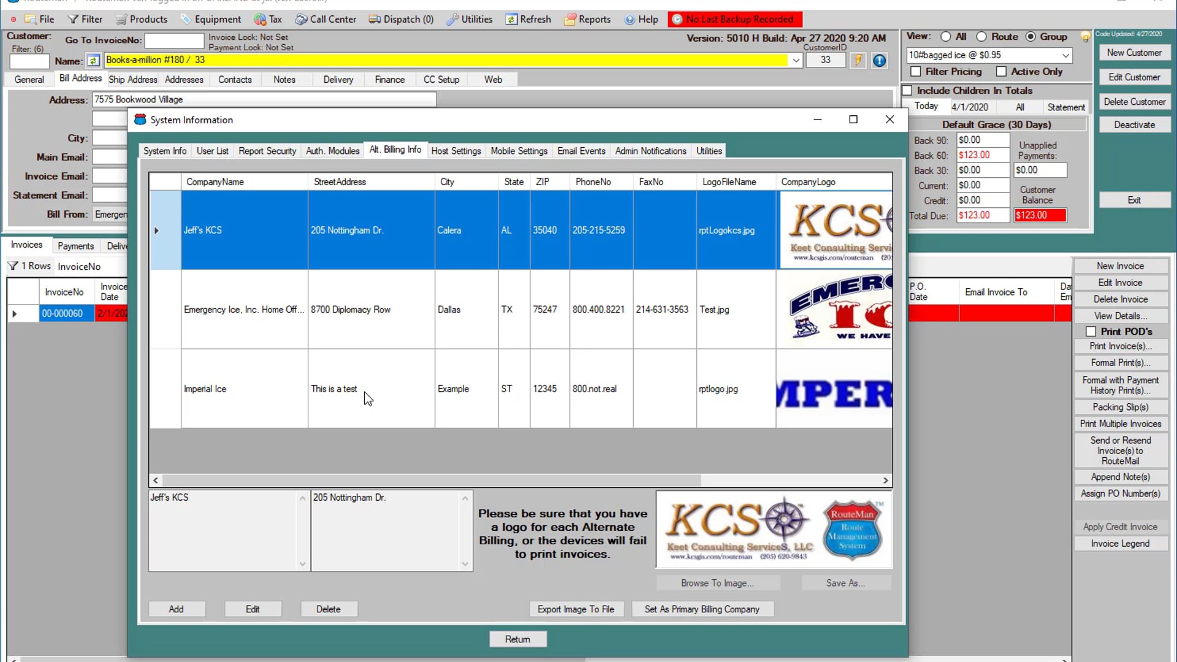This screenshot has width=1177, height=662.
Task: Select the Group view radio button
Action: [x=1031, y=37]
